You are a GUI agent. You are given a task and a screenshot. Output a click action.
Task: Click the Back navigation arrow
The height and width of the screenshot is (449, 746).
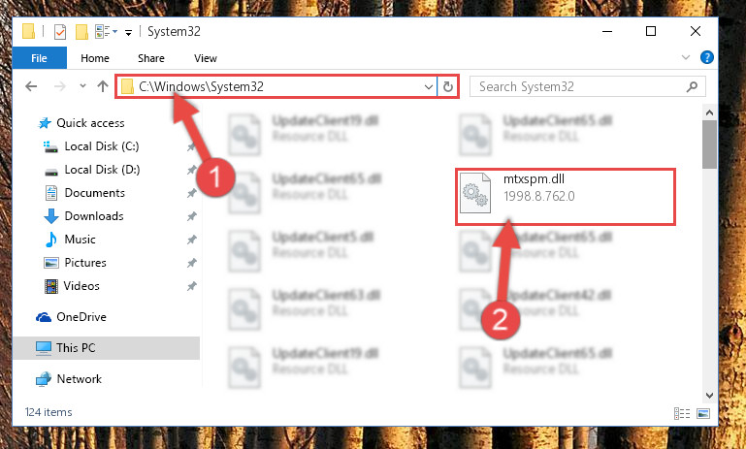(31, 86)
